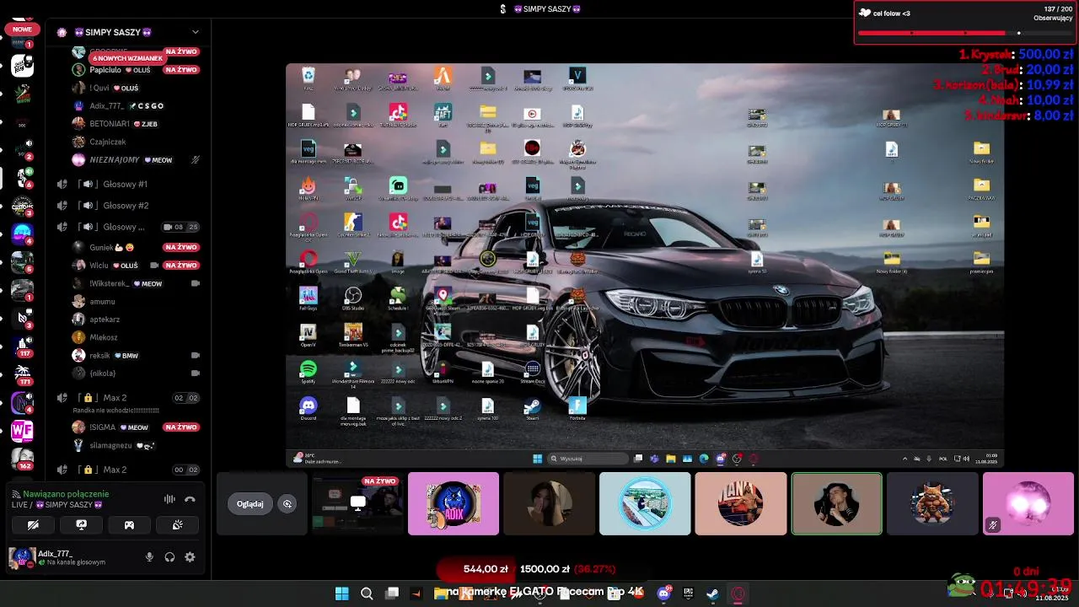Click the server icon with the 162 badge
Image resolution: width=1079 pixels, height=607 pixels.
22,459
